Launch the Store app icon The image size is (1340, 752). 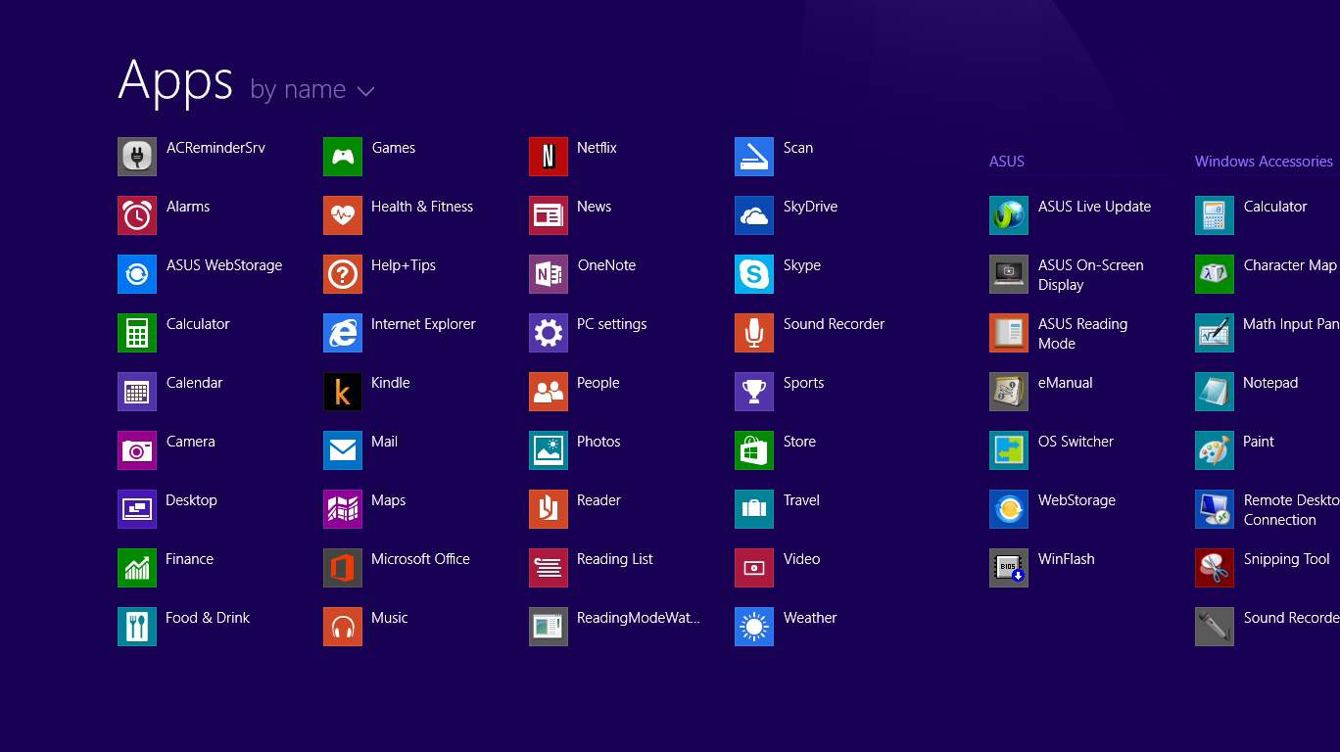click(754, 450)
